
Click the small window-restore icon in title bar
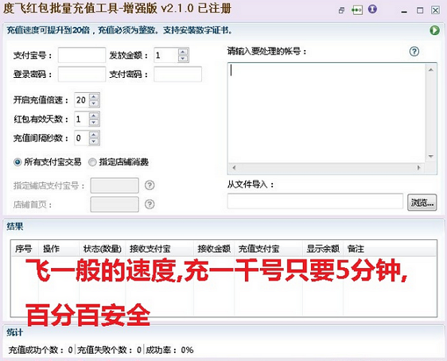click(x=341, y=11)
